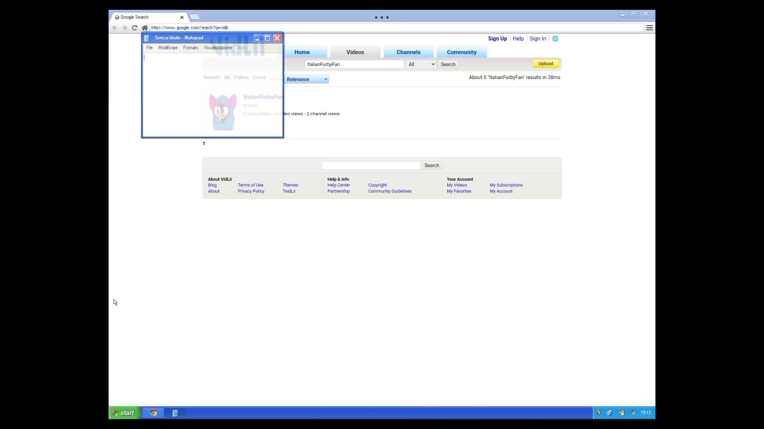Select the Google Search browser tab
Viewport: 764px width, 429px height.
[x=149, y=17]
